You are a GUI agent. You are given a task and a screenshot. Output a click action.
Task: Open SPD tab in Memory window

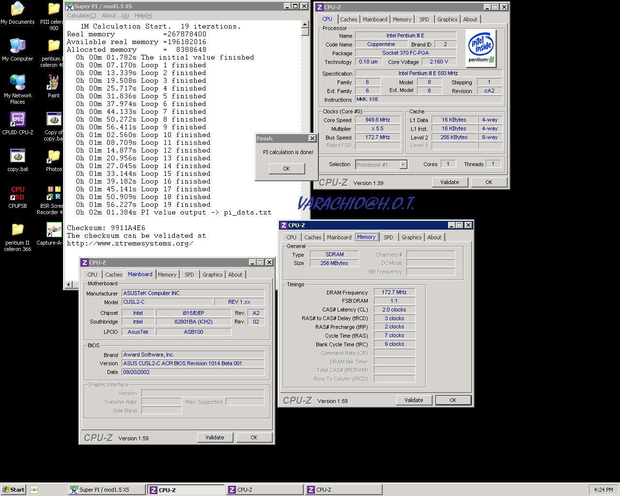click(x=388, y=237)
